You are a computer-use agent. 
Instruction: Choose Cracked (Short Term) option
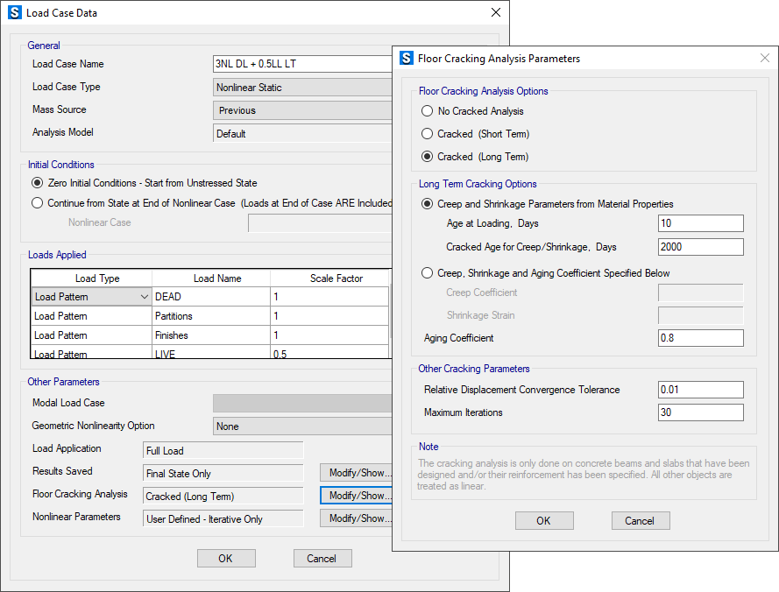pos(427,134)
